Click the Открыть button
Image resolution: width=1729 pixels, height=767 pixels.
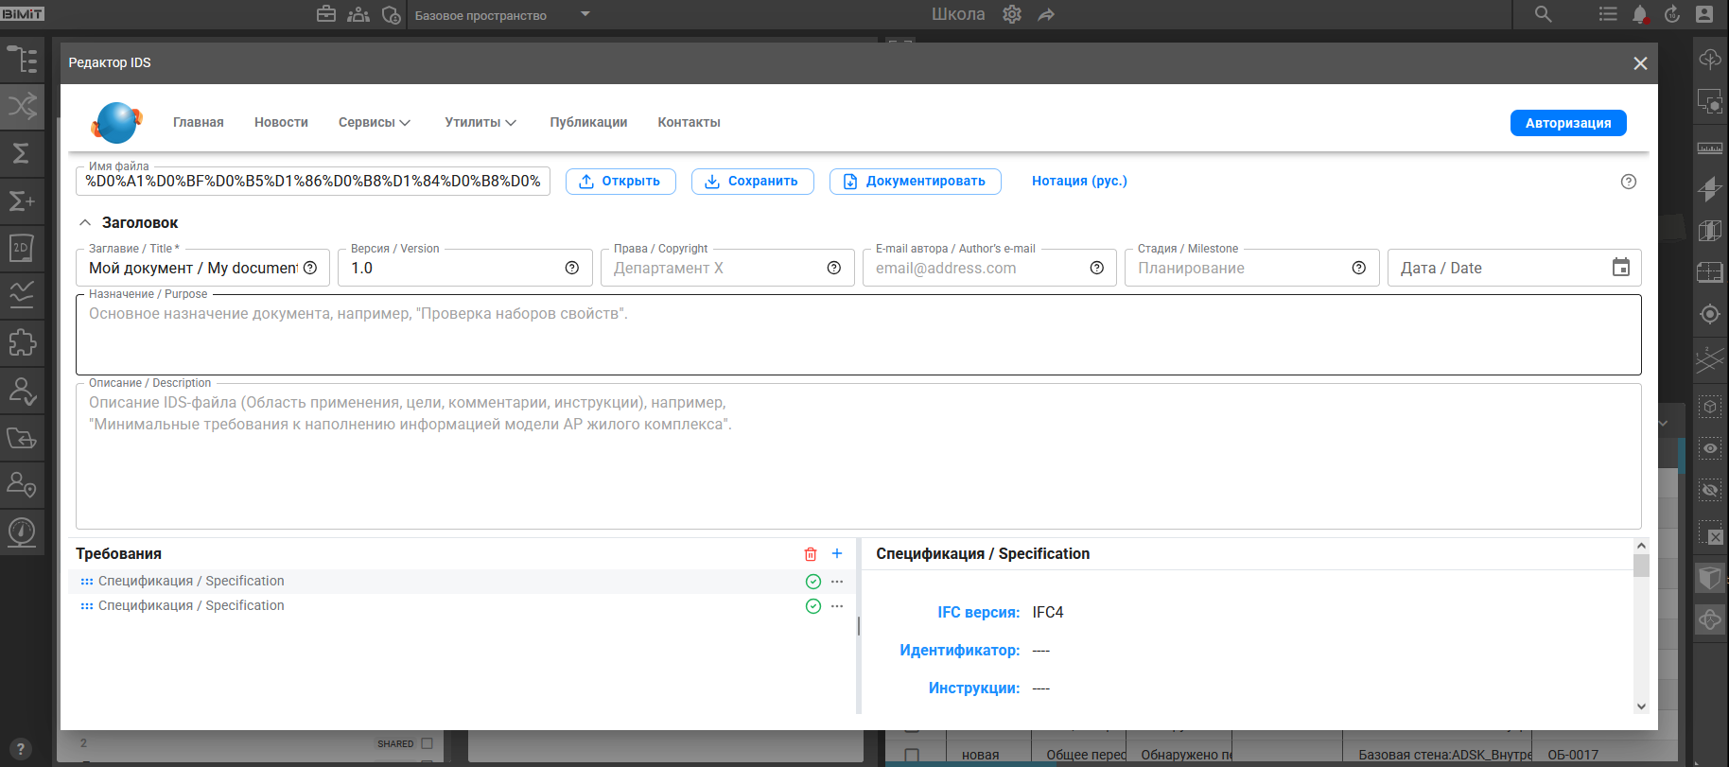620,182
